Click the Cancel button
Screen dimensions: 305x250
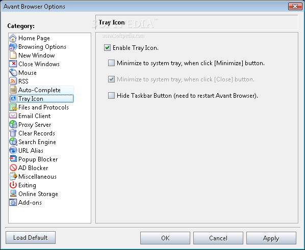click(x=218, y=238)
